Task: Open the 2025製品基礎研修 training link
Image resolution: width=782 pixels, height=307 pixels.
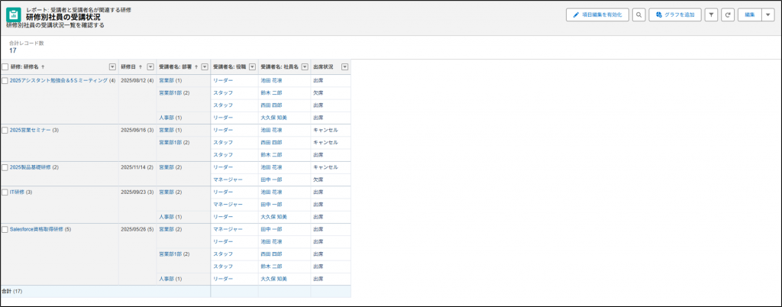Action: (29, 167)
